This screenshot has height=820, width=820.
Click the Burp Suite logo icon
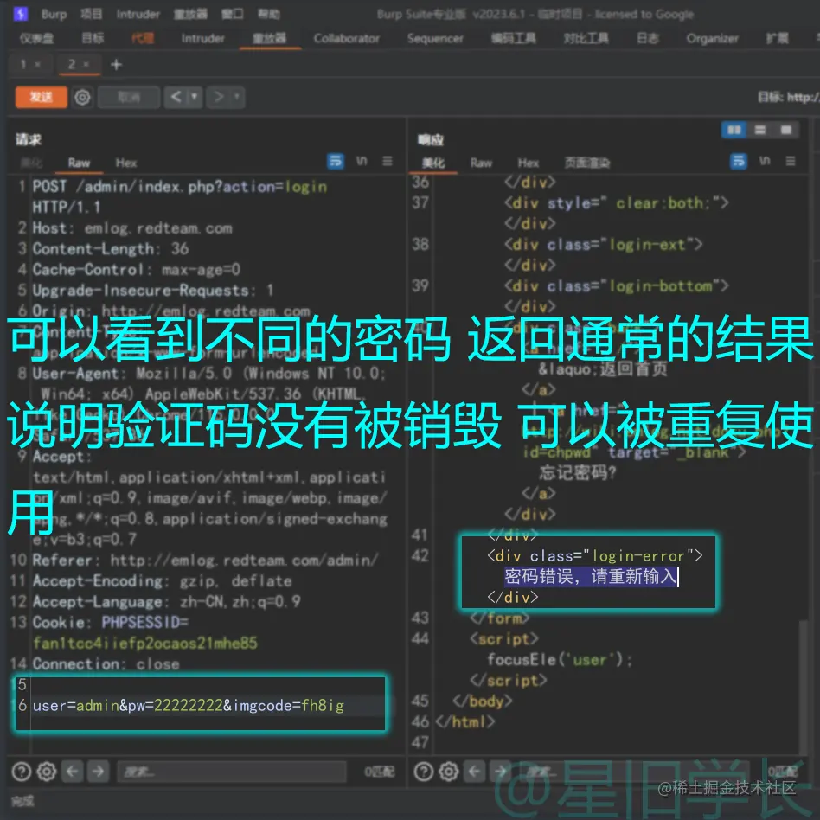click(x=21, y=14)
